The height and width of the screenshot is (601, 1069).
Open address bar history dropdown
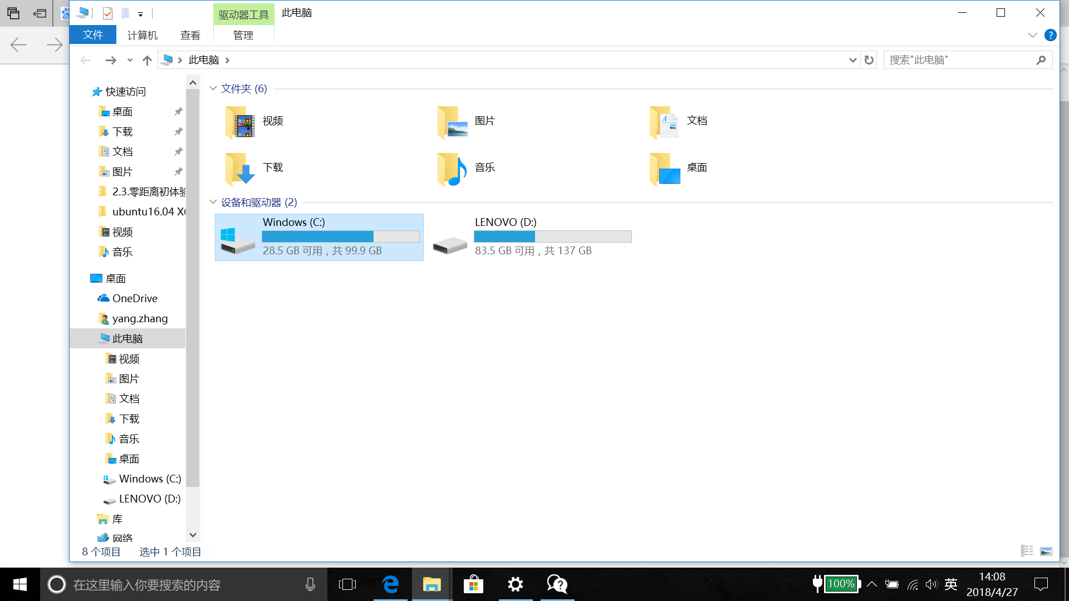tap(852, 60)
